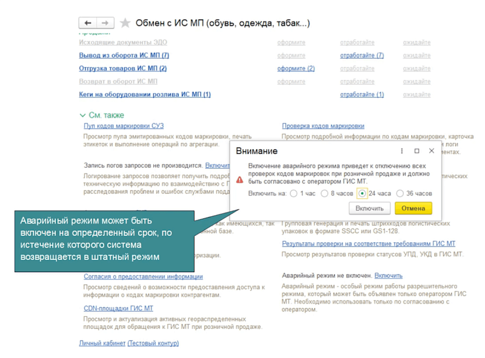Open Проверка кодов маркировки link
Viewport: 485px width, 358px height.
(323, 126)
